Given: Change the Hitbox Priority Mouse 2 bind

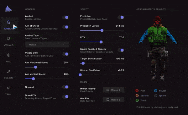Looking at the screenshot, I should 113,90.
